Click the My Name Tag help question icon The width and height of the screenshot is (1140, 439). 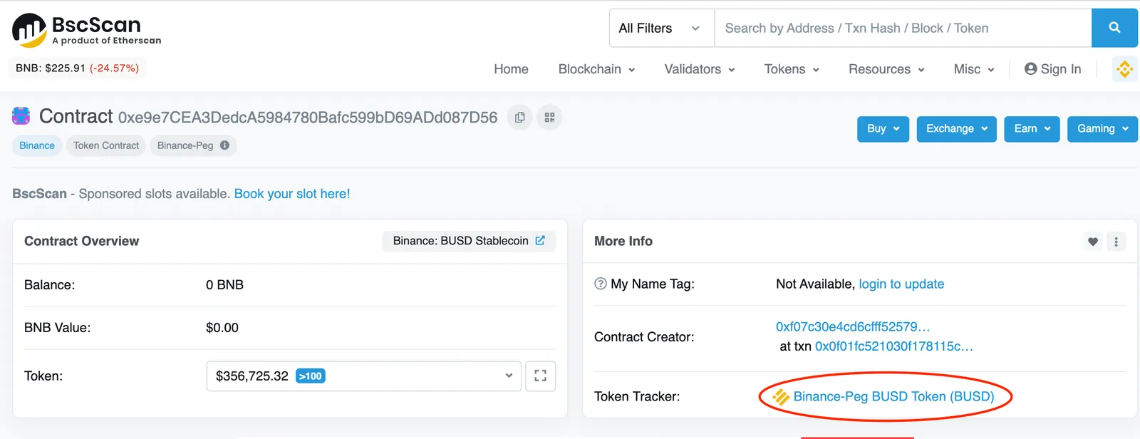point(600,284)
